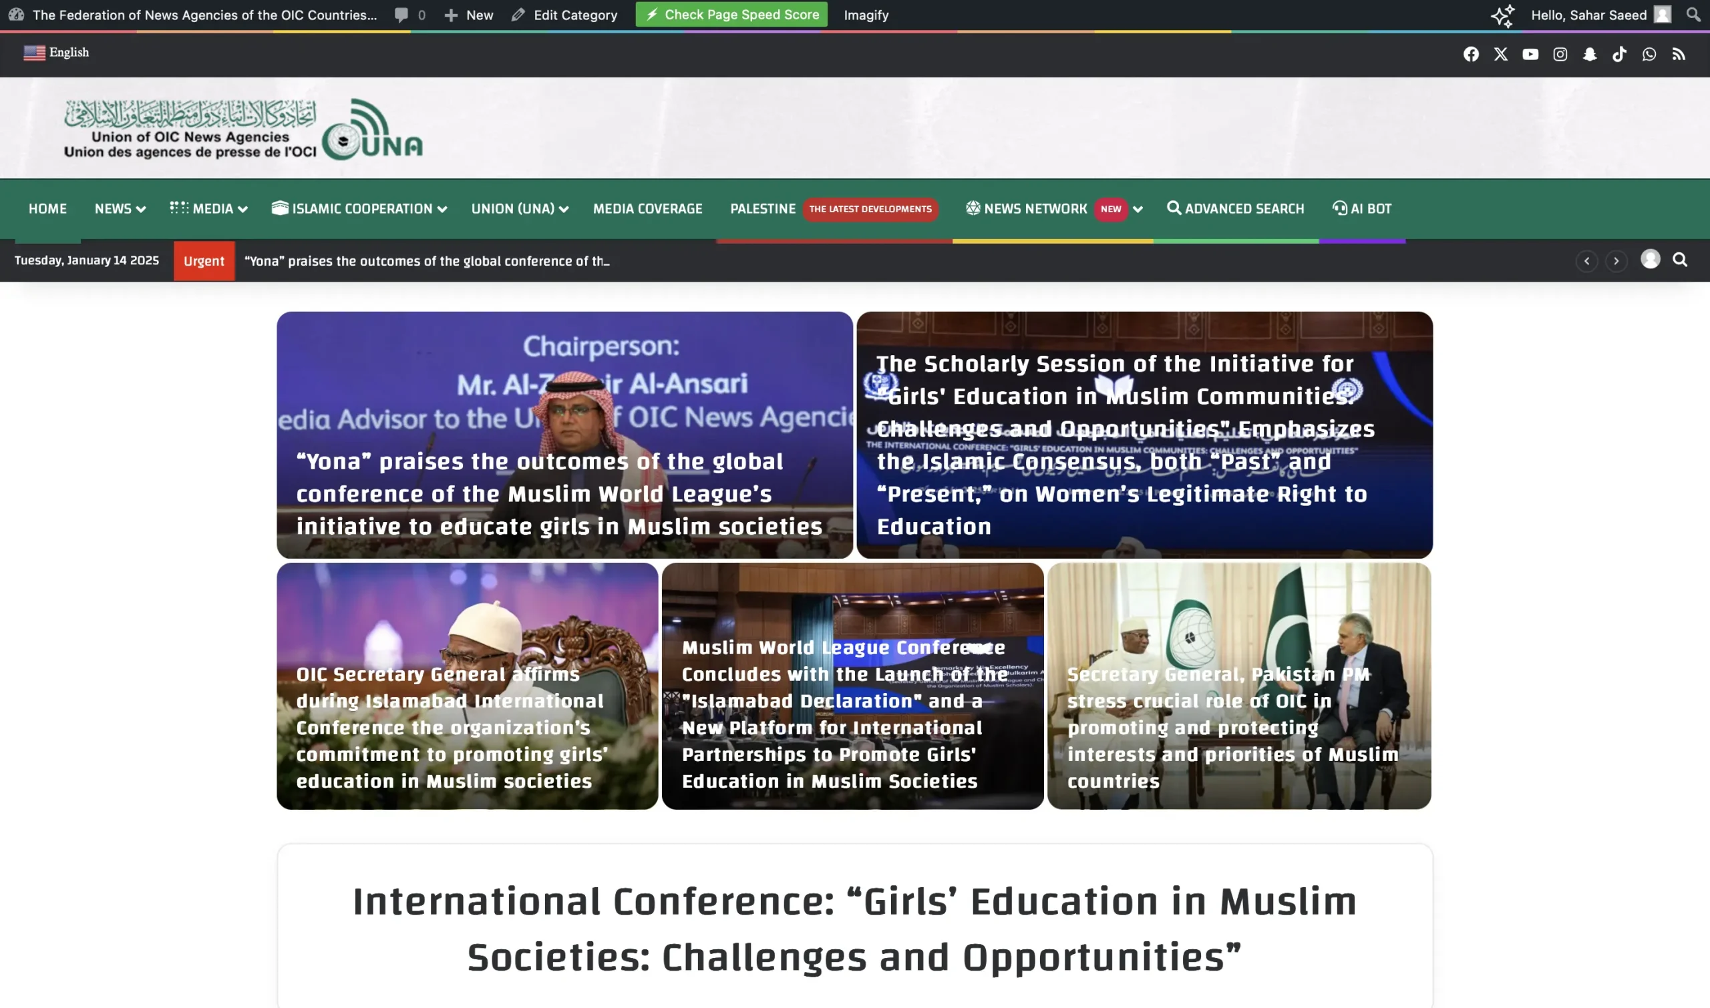This screenshot has height=1008, width=1710.
Task: Click New in the admin bar
Action: point(469,15)
